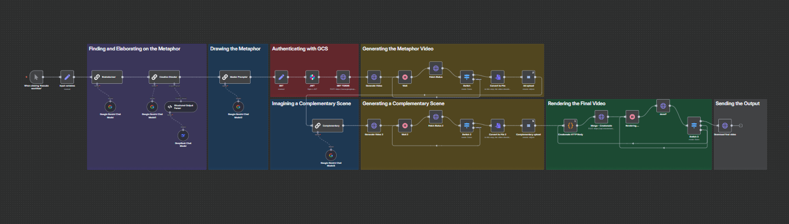Open the JWT node in Authenticating section
The height and width of the screenshot is (224, 789).
coord(312,77)
